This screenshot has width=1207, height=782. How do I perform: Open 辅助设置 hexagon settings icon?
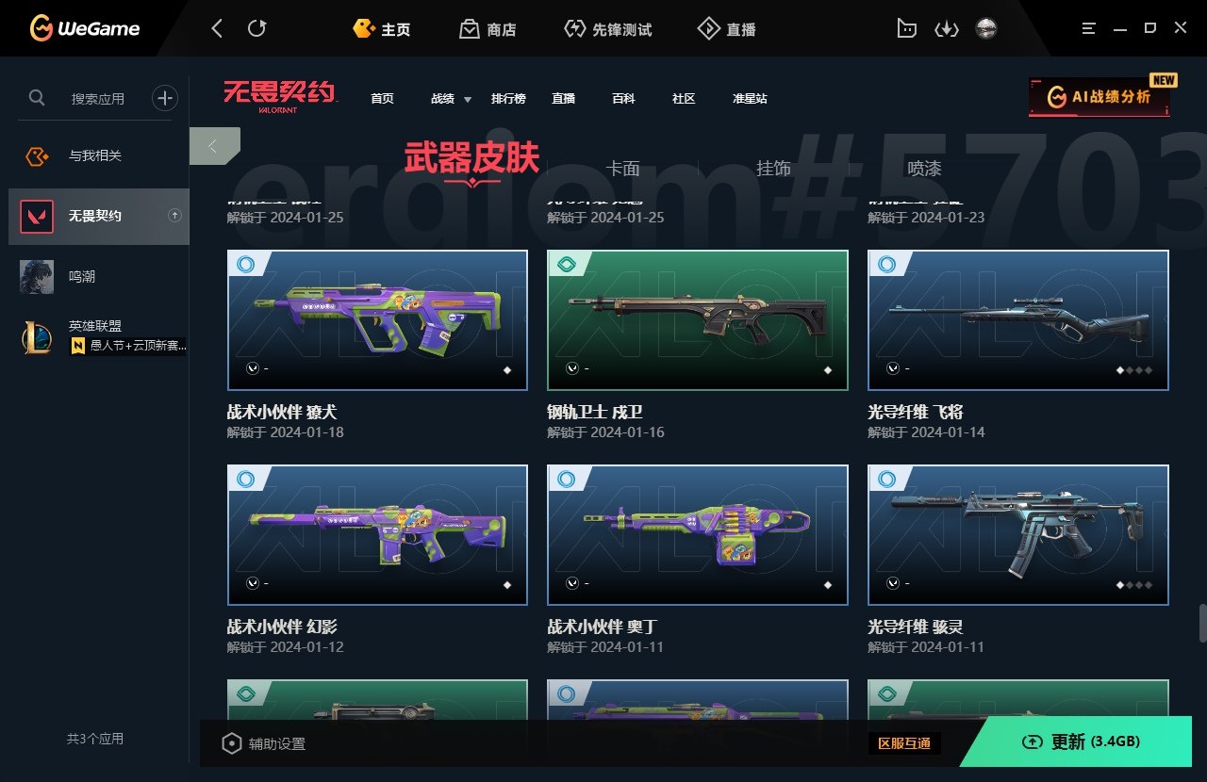coord(231,743)
